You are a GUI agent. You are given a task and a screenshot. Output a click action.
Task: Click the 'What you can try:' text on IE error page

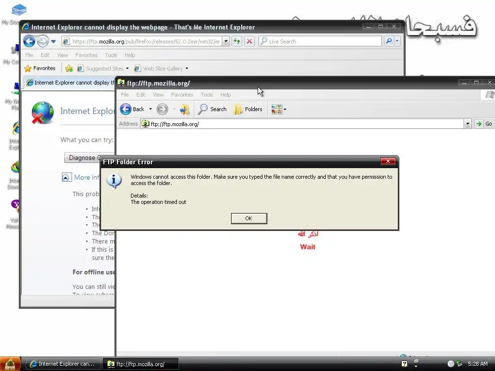tap(87, 140)
